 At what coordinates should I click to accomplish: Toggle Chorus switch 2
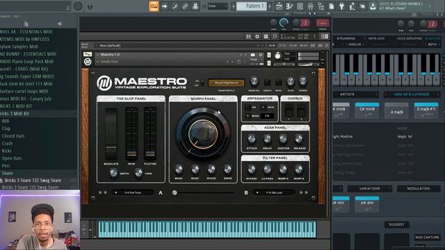pos(301,110)
